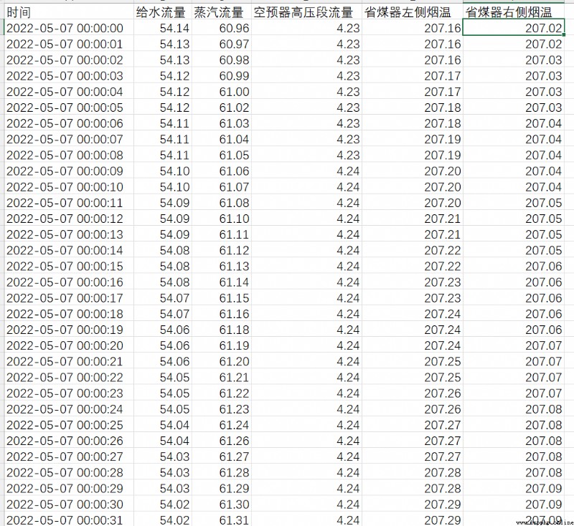The width and height of the screenshot is (574, 526).
Task: Select 省煤器左侧烟温 cell in the 00:00:14 row
Action: (412, 250)
